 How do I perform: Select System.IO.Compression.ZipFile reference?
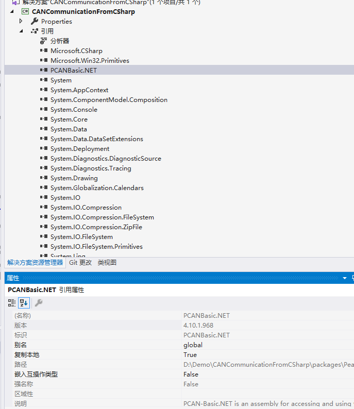[x=96, y=227]
